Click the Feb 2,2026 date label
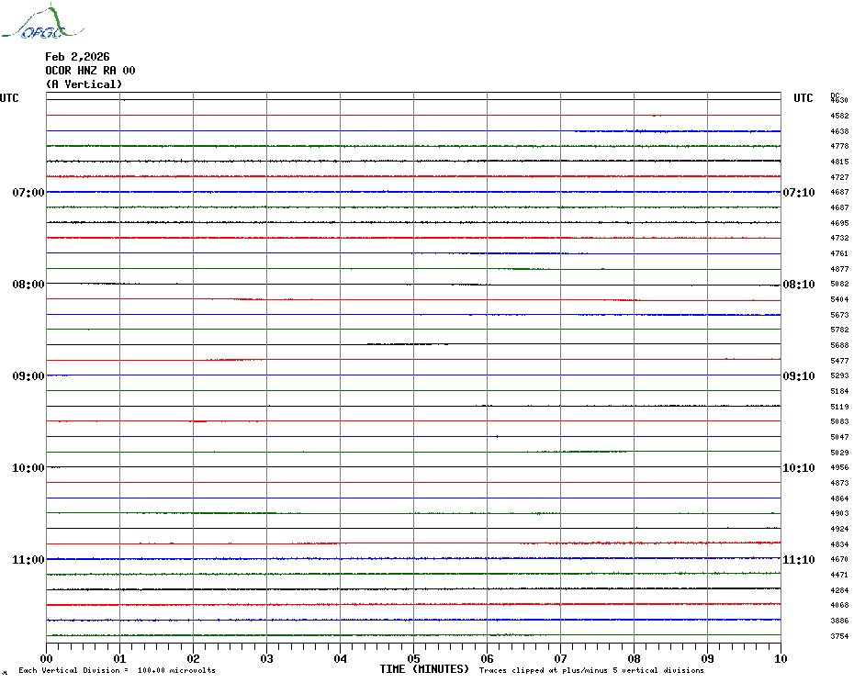854x683 pixels. pos(77,57)
